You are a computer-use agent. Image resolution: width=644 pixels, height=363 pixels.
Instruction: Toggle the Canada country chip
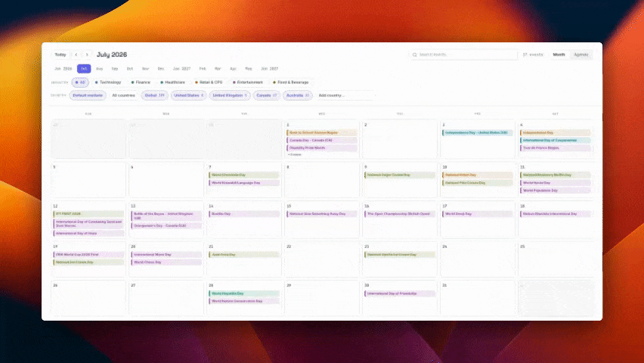[267, 95]
